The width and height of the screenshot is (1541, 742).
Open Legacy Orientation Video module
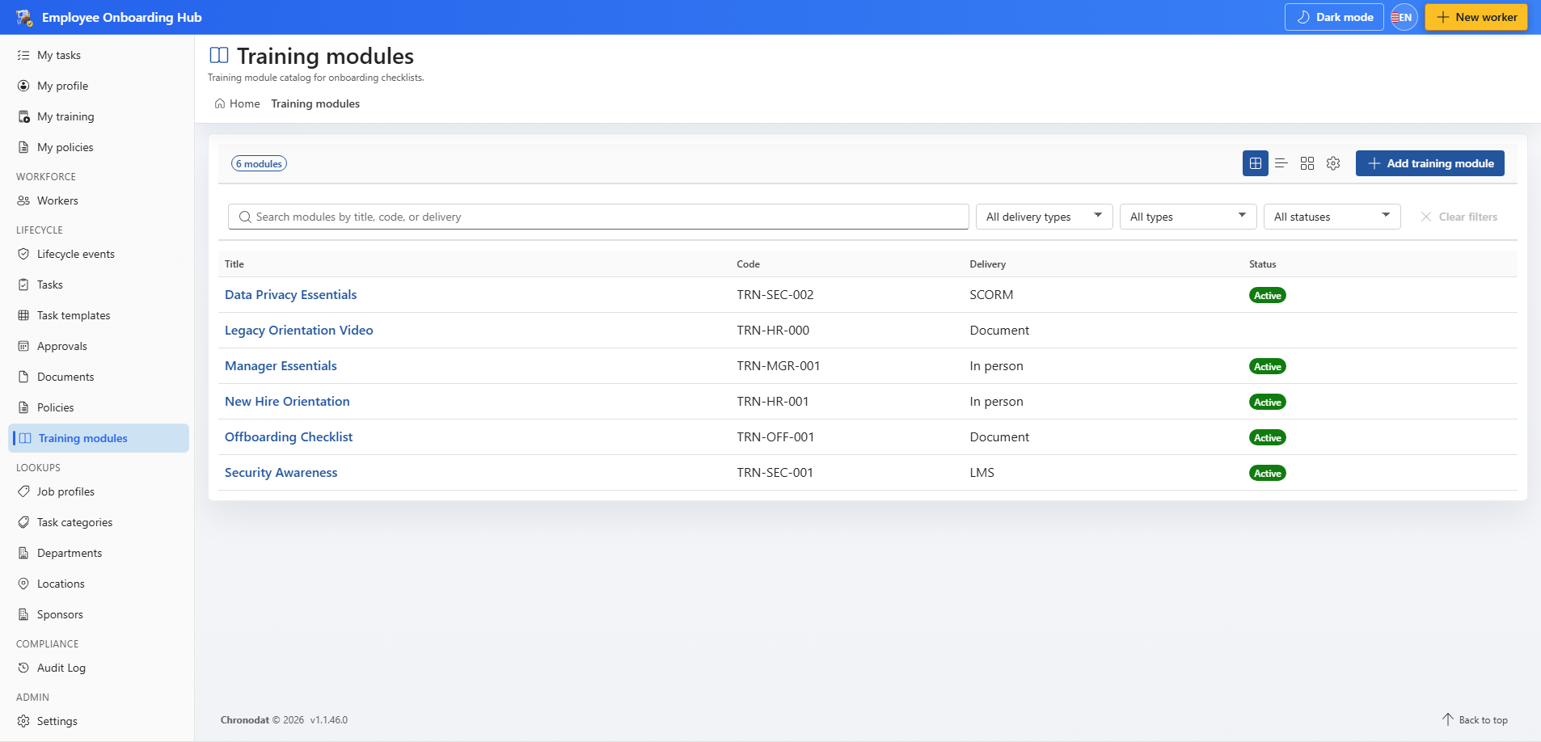pyautogui.click(x=299, y=331)
